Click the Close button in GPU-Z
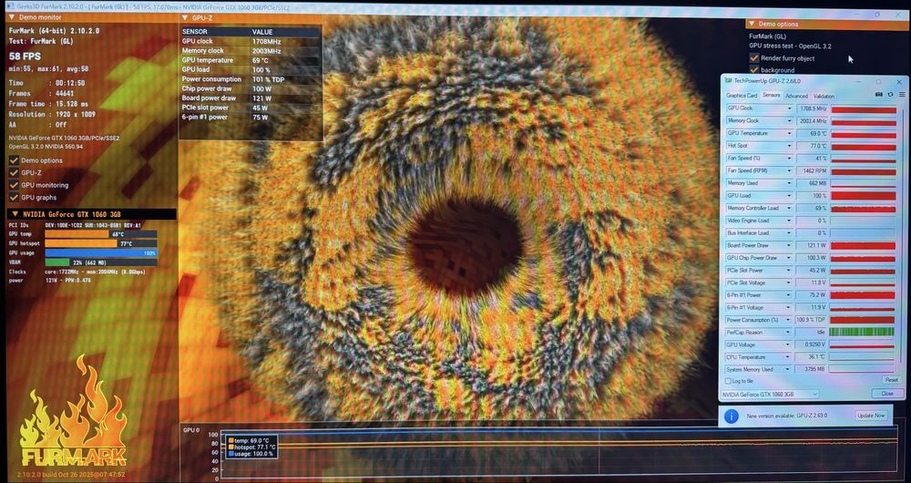Screen dimensions: 911x483 [x=887, y=394]
